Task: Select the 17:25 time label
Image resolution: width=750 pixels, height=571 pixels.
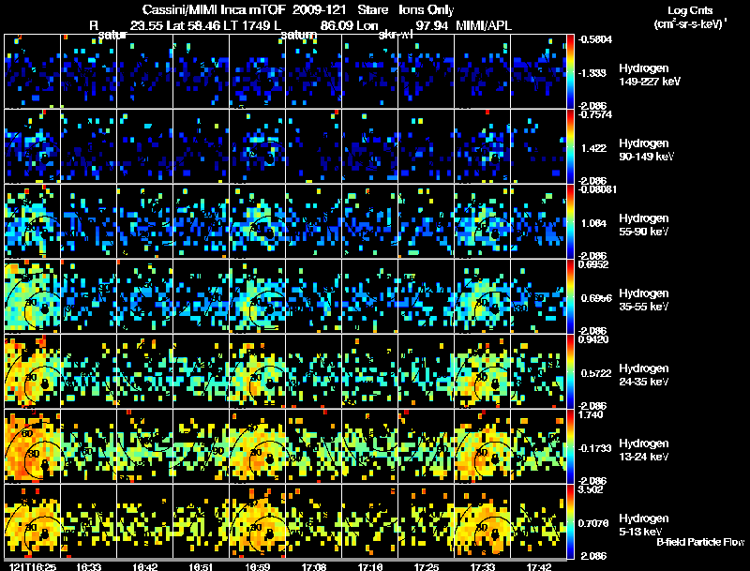Action: coord(427,566)
